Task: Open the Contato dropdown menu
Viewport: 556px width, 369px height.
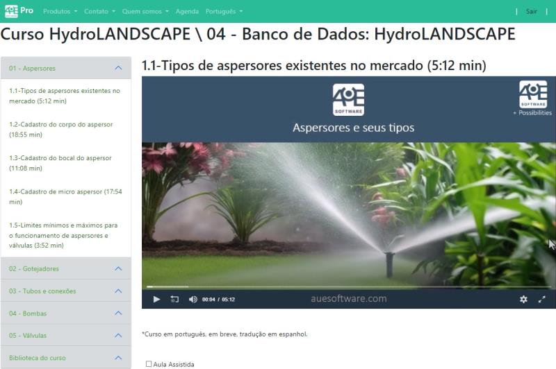Action: tap(99, 11)
